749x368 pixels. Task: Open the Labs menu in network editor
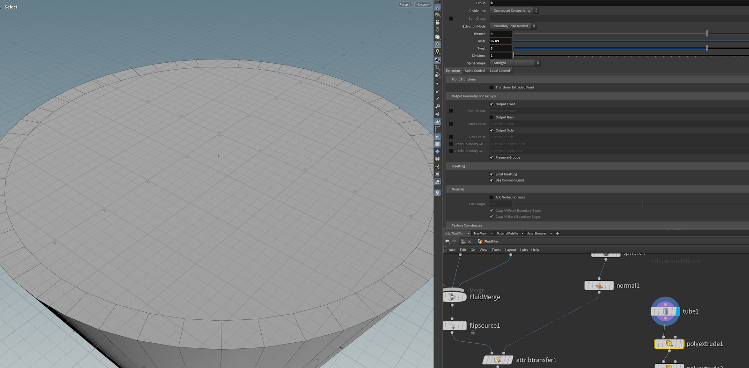pyautogui.click(x=524, y=250)
